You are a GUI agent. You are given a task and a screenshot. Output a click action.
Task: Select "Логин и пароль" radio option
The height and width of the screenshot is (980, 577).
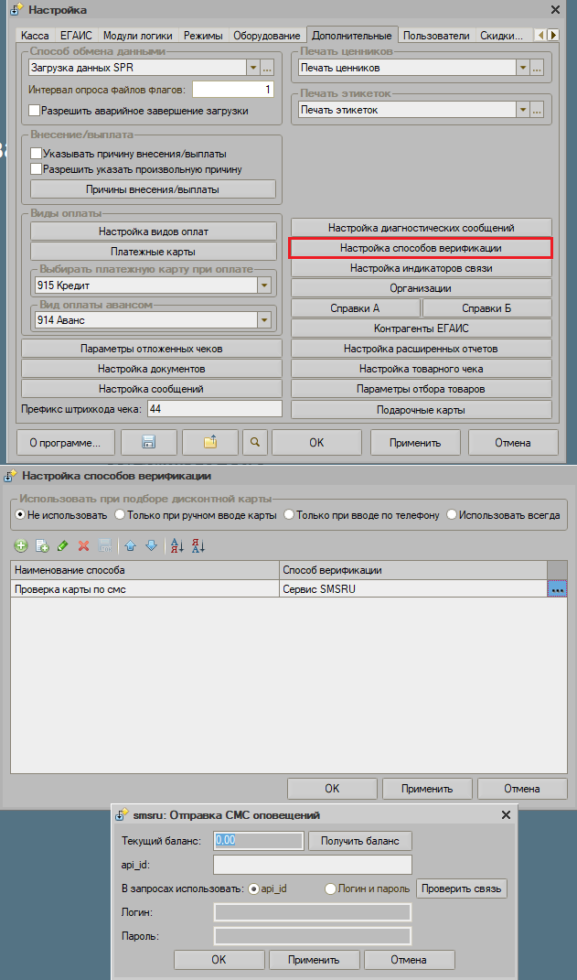pos(331,888)
